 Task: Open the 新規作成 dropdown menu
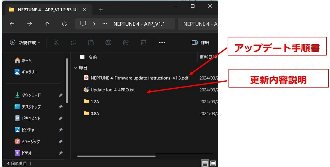click(25, 43)
